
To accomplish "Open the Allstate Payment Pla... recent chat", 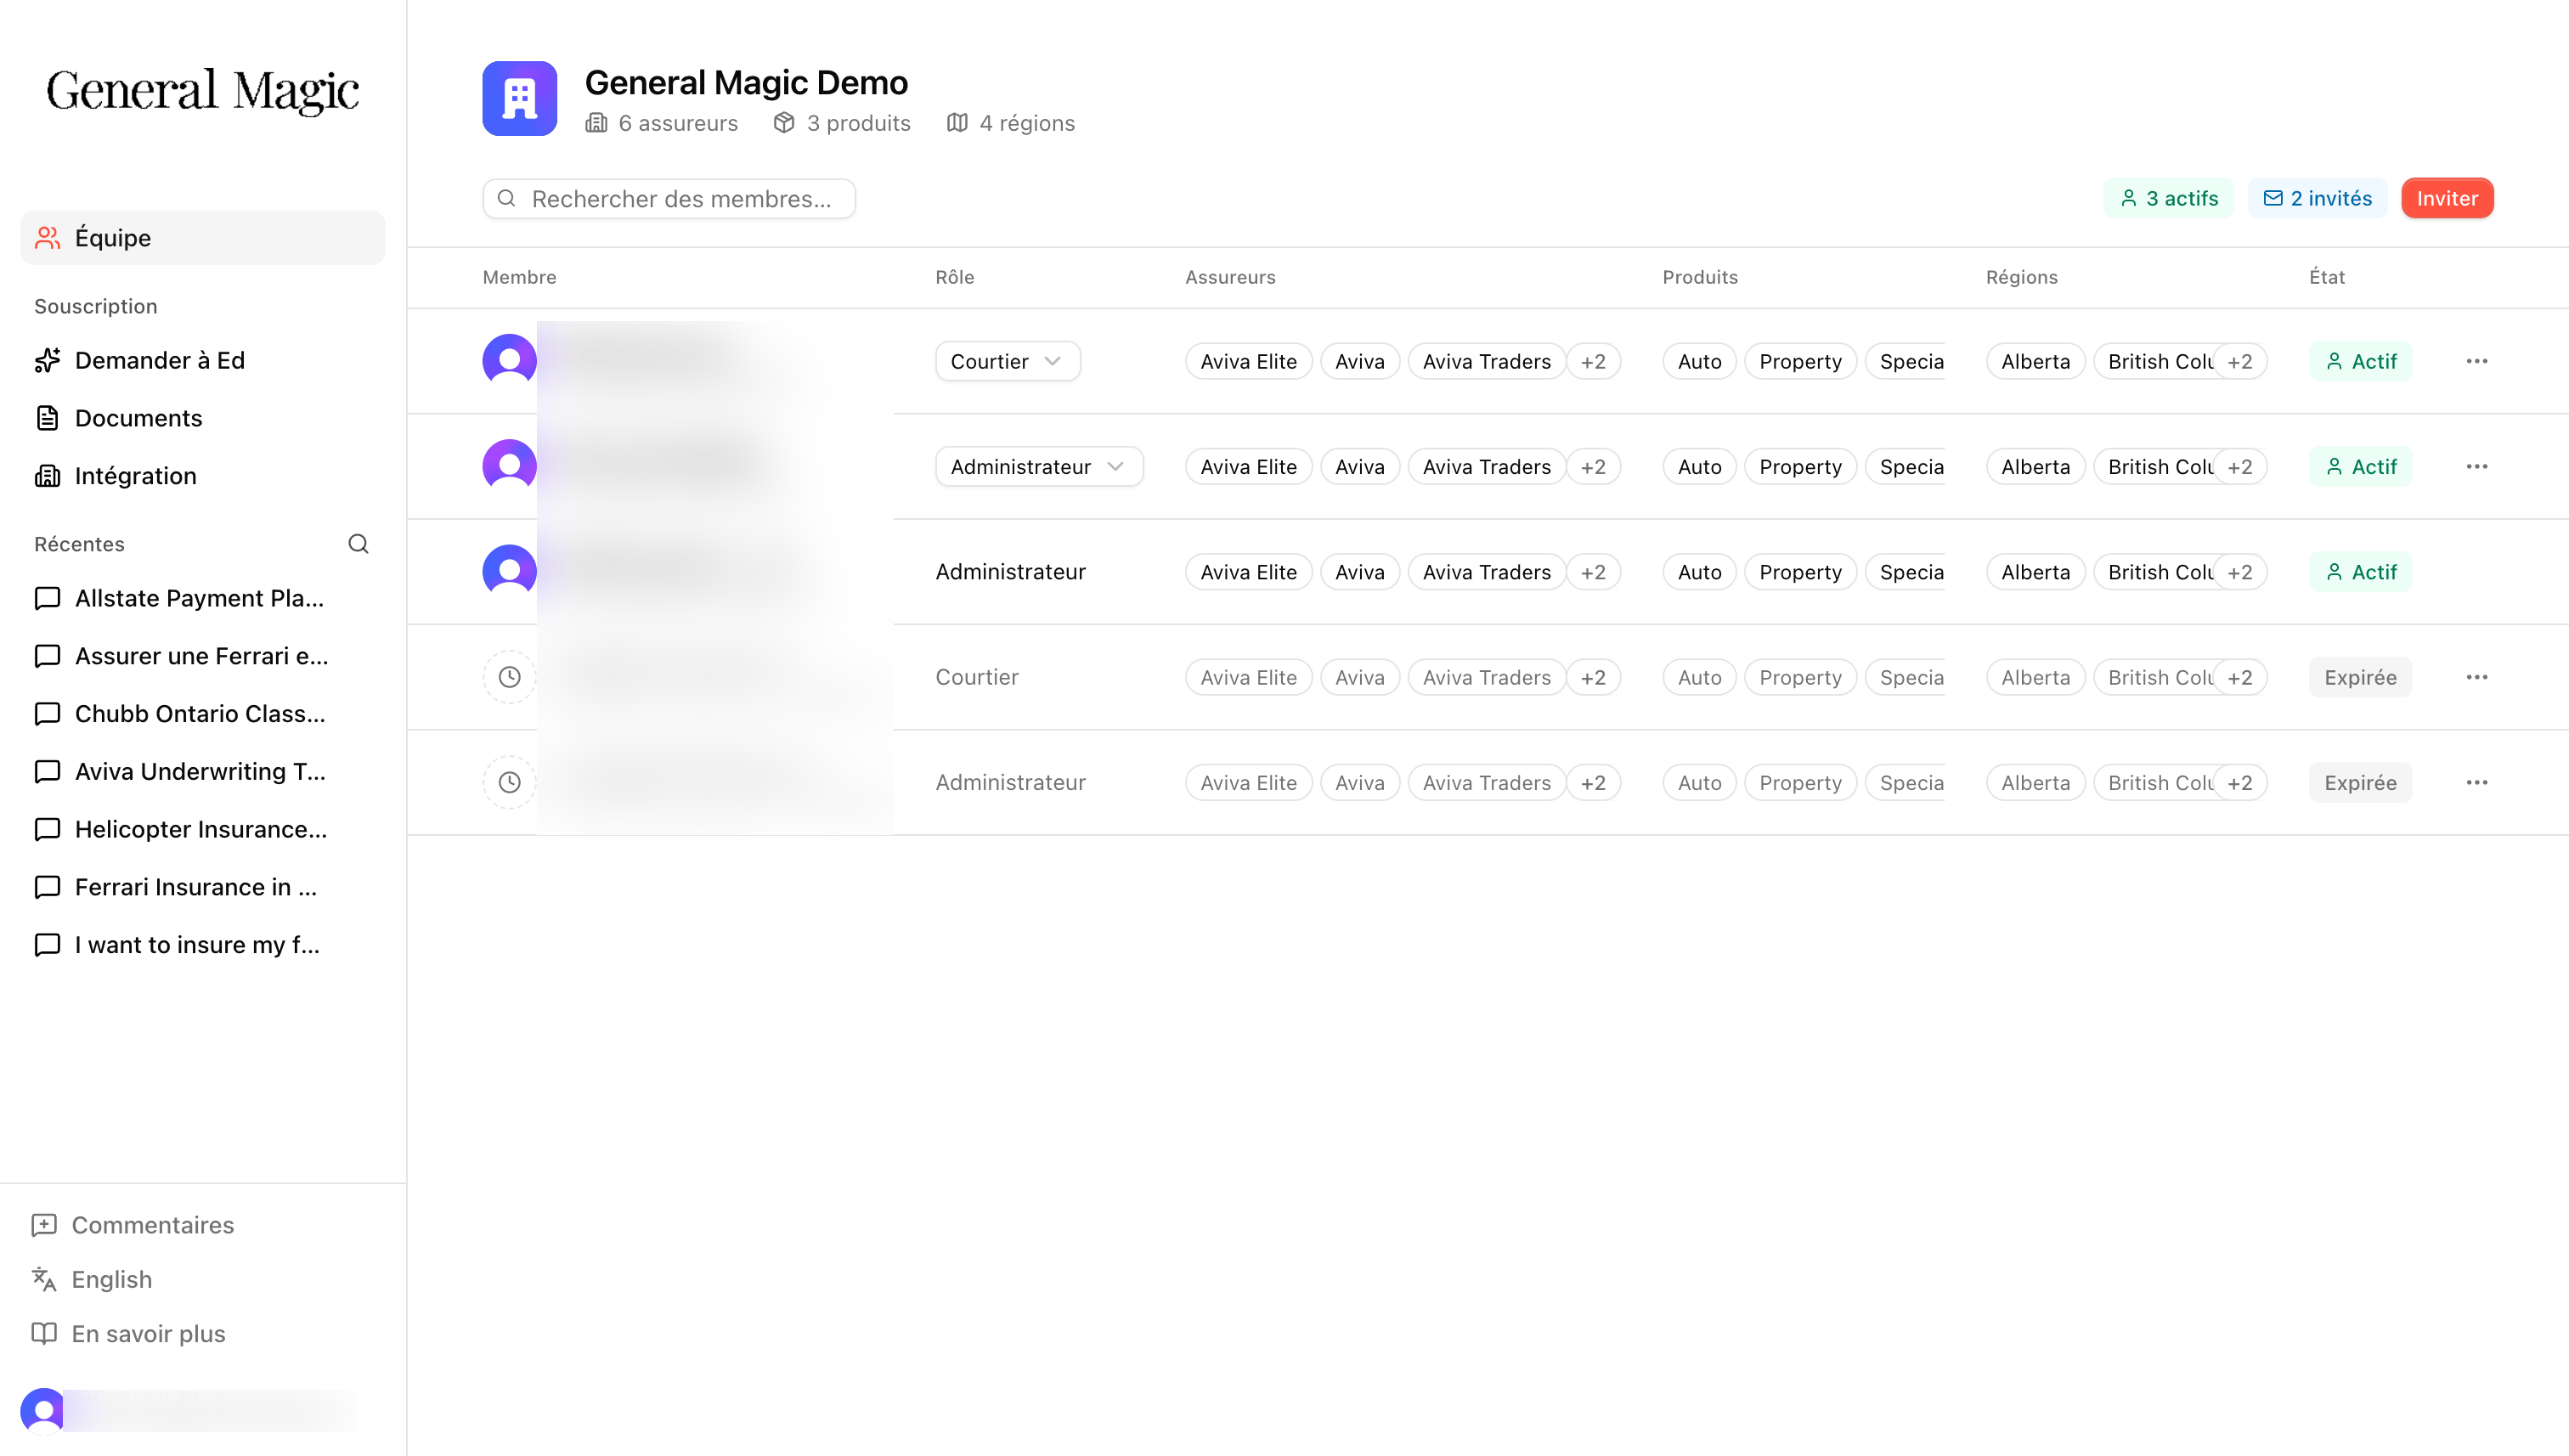I will [202, 598].
